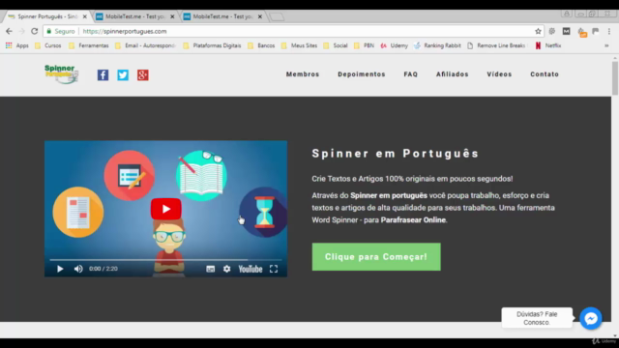Click the orange-badged extension icon

[x=582, y=32]
